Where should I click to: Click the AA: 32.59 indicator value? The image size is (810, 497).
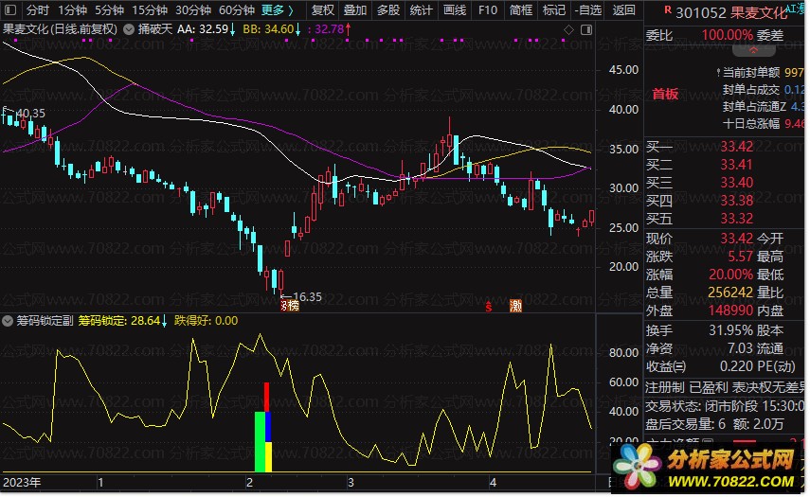pyautogui.click(x=207, y=29)
